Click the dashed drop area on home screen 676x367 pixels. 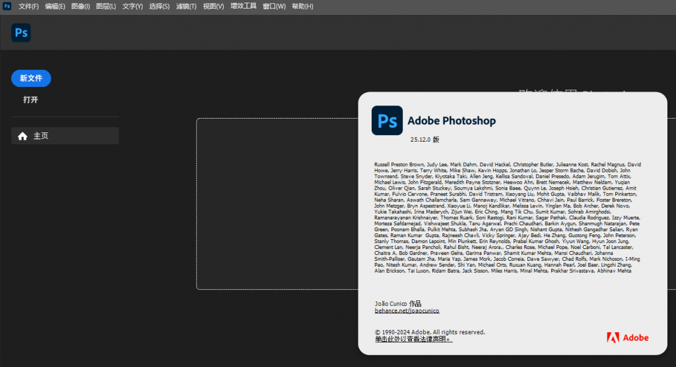pos(277,204)
